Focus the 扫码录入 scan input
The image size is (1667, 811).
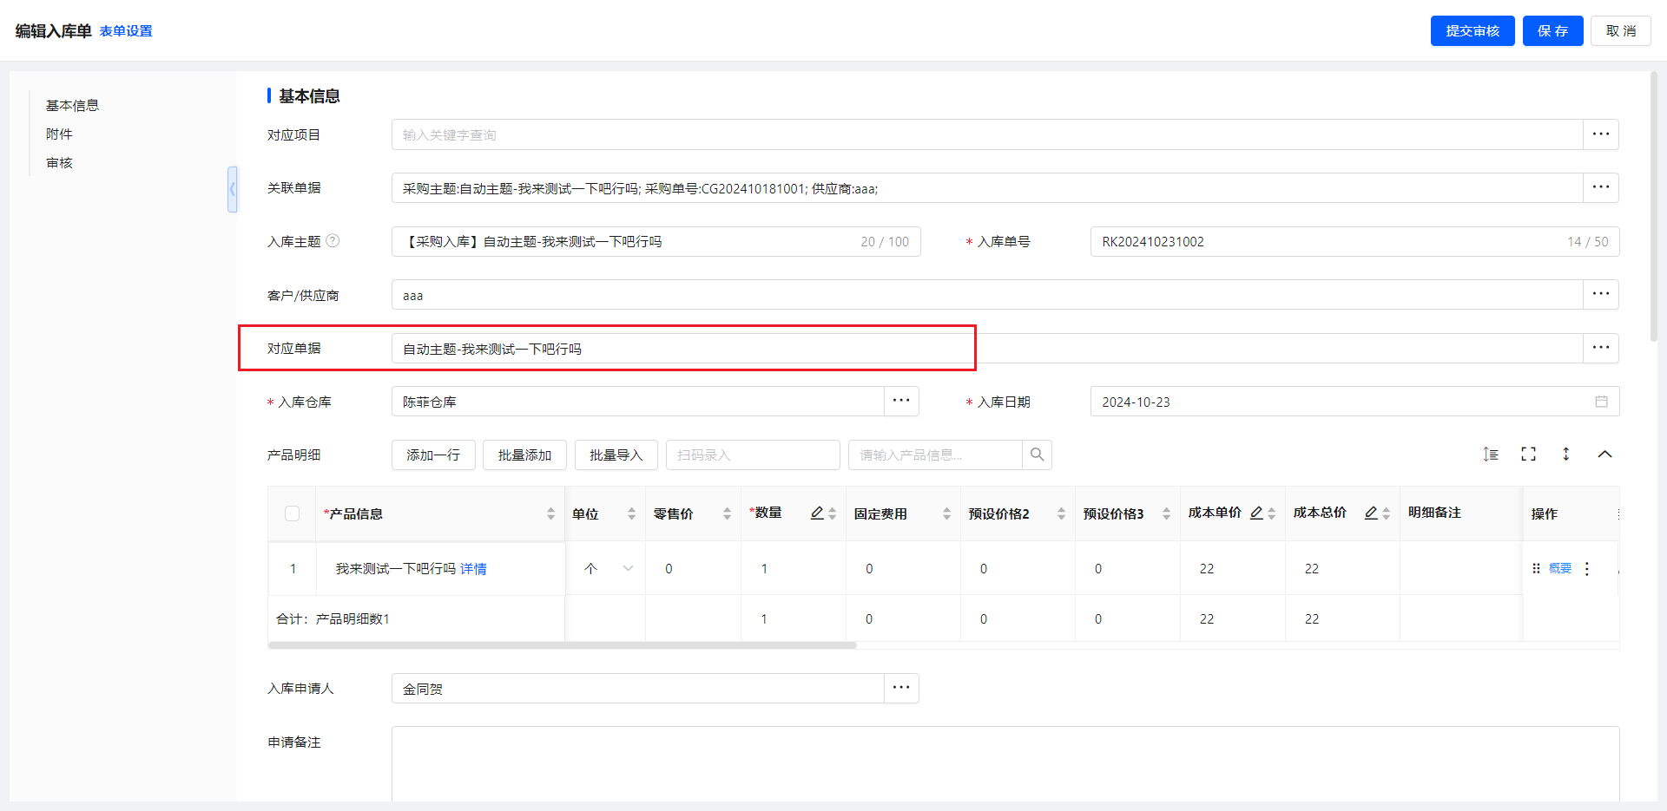tap(753, 455)
